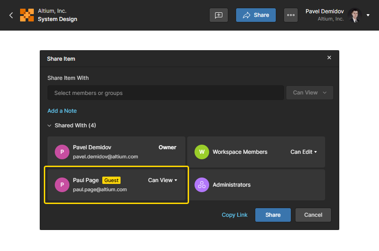Click the Add a Note link
This screenshot has width=379, height=251.
click(62, 111)
